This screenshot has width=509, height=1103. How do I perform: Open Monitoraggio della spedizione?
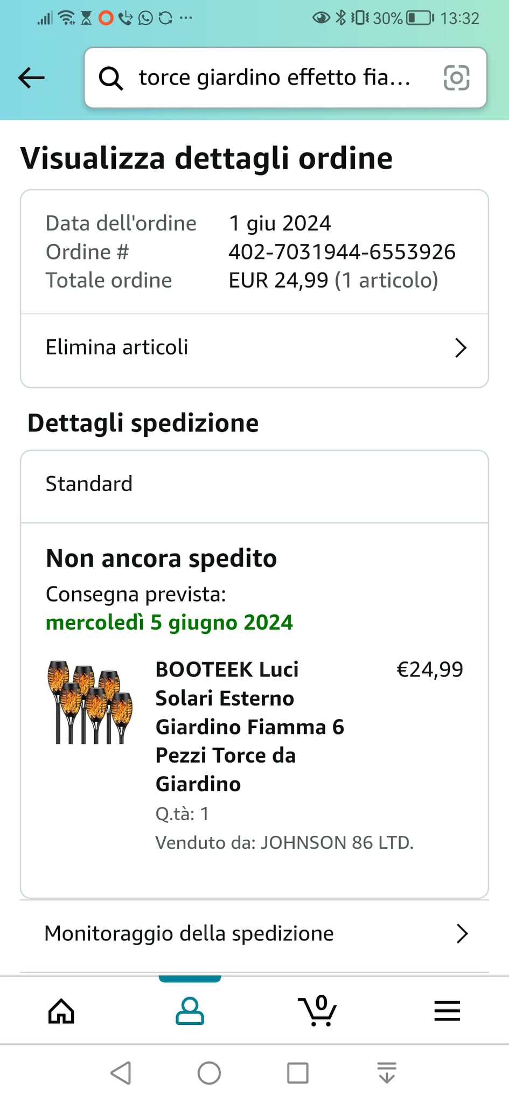189,933
